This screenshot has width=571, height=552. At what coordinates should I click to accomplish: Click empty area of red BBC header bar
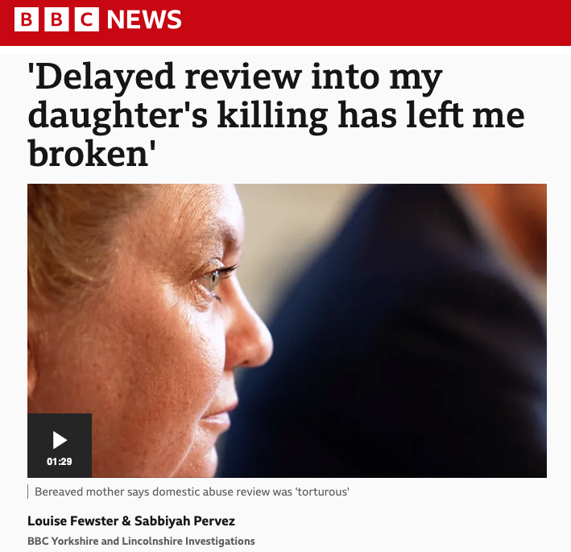pos(375,23)
